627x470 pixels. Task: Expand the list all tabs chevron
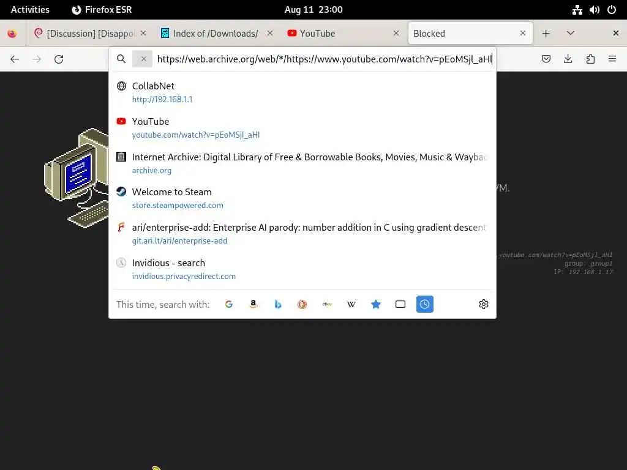point(571,34)
